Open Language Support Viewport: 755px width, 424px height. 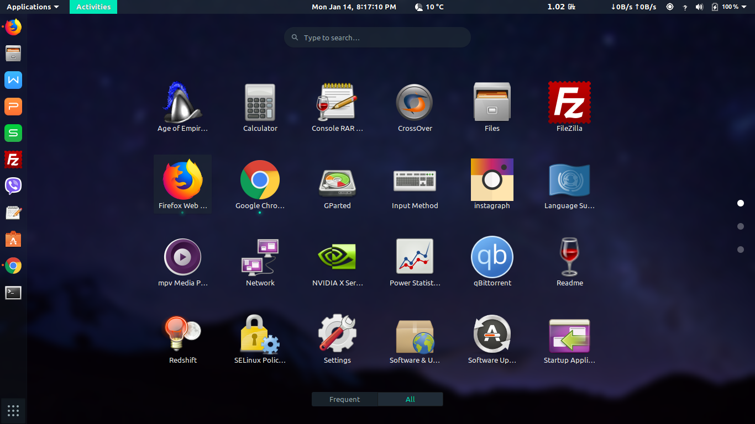click(x=569, y=180)
